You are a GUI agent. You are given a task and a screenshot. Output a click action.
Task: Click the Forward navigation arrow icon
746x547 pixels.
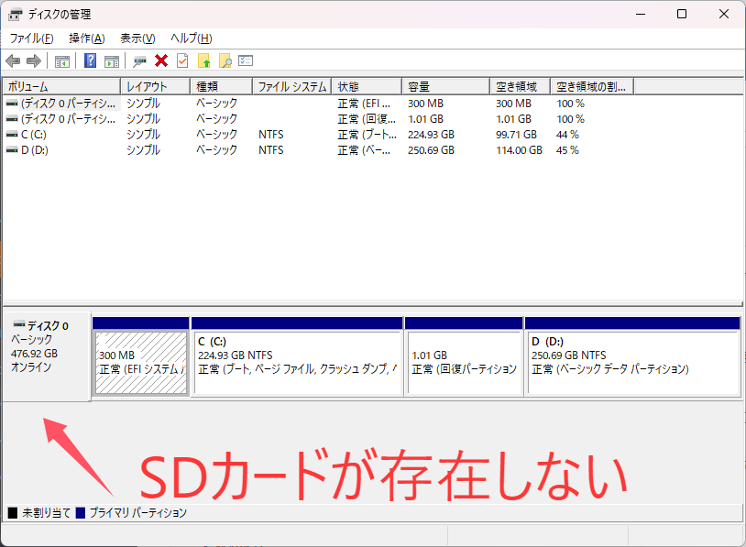(34, 60)
